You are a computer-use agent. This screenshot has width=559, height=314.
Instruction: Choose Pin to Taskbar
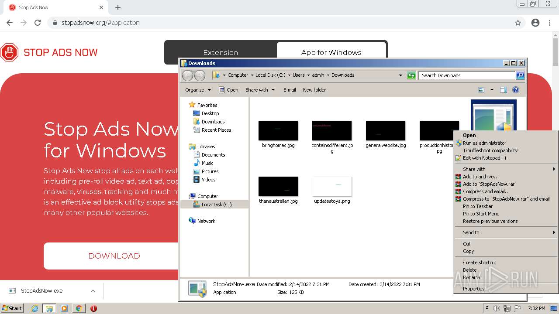pyautogui.click(x=506, y=206)
